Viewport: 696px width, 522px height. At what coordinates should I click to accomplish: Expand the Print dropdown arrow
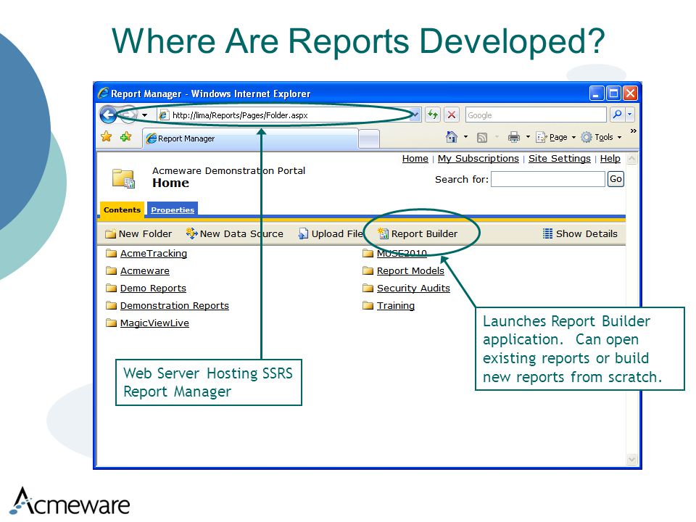point(528,137)
